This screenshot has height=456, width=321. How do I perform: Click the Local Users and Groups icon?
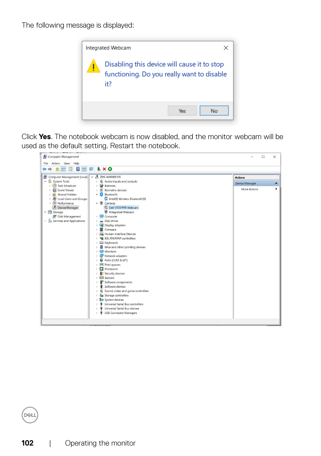point(55,199)
